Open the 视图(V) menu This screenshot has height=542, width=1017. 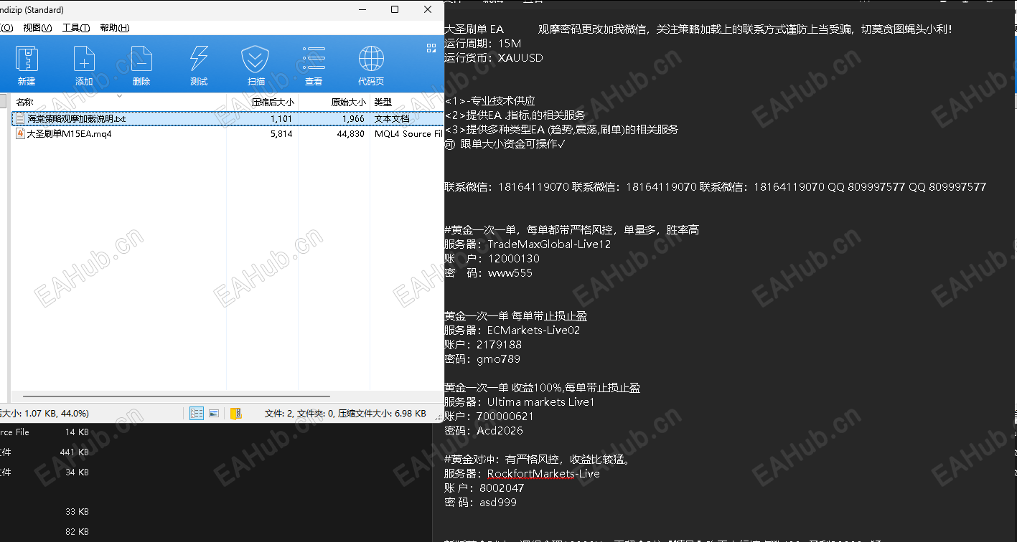[x=37, y=27]
